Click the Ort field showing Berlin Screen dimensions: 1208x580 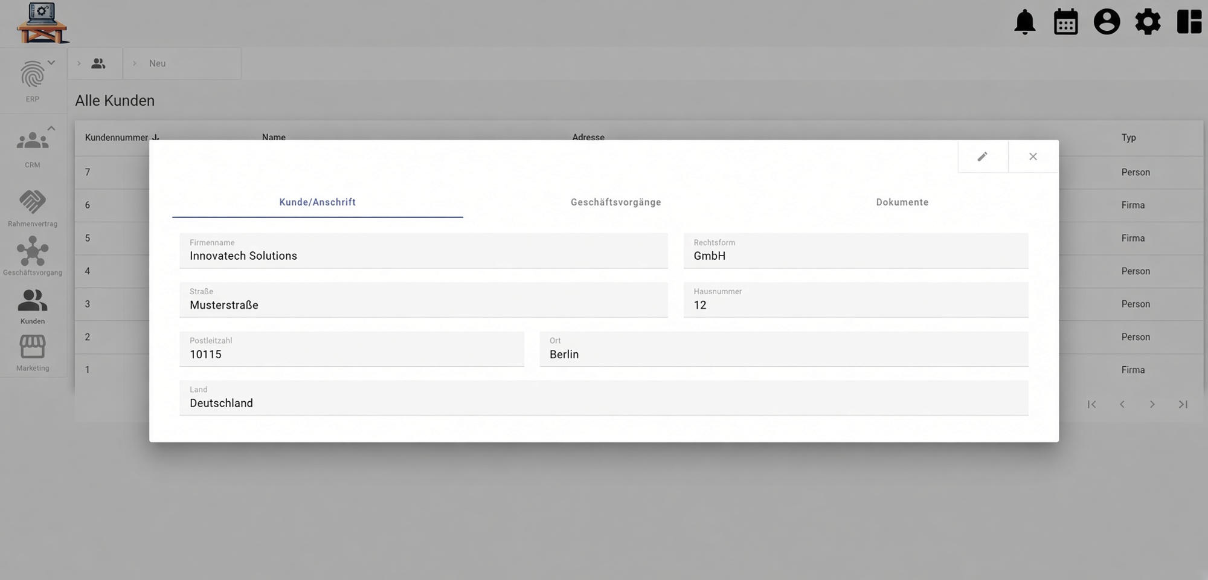click(784, 349)
